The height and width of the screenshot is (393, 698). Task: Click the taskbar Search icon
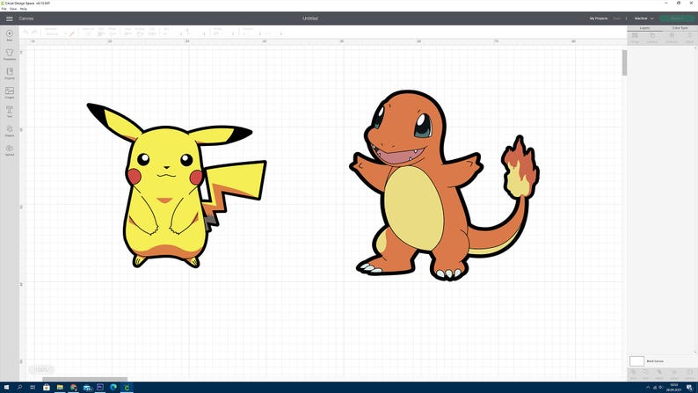19,387
